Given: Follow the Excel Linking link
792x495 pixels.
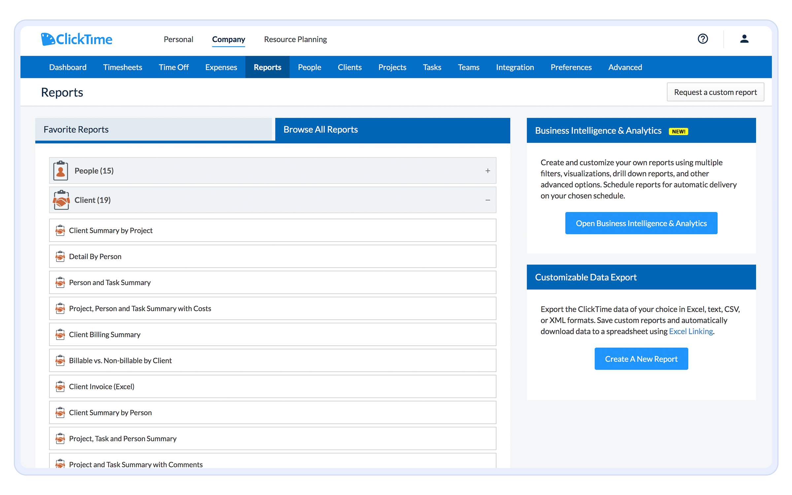Looking at the screenshot, I should pos(691,331).
